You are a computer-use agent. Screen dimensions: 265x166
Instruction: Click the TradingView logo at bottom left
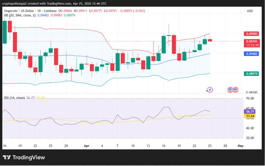(24, 158)
